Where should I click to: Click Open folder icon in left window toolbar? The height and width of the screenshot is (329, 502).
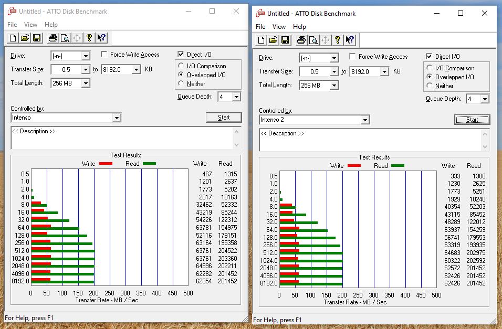pos(25,38)
